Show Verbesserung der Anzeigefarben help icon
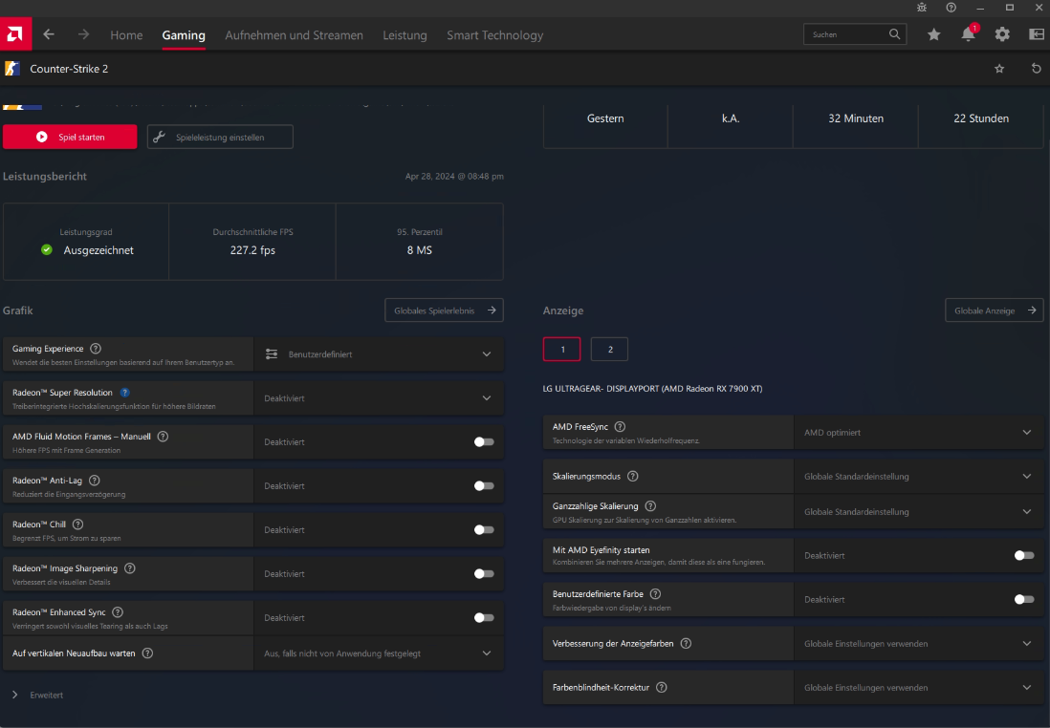Screen dimensions: 1050x728 pyautogui.click(x=686, y=644)
